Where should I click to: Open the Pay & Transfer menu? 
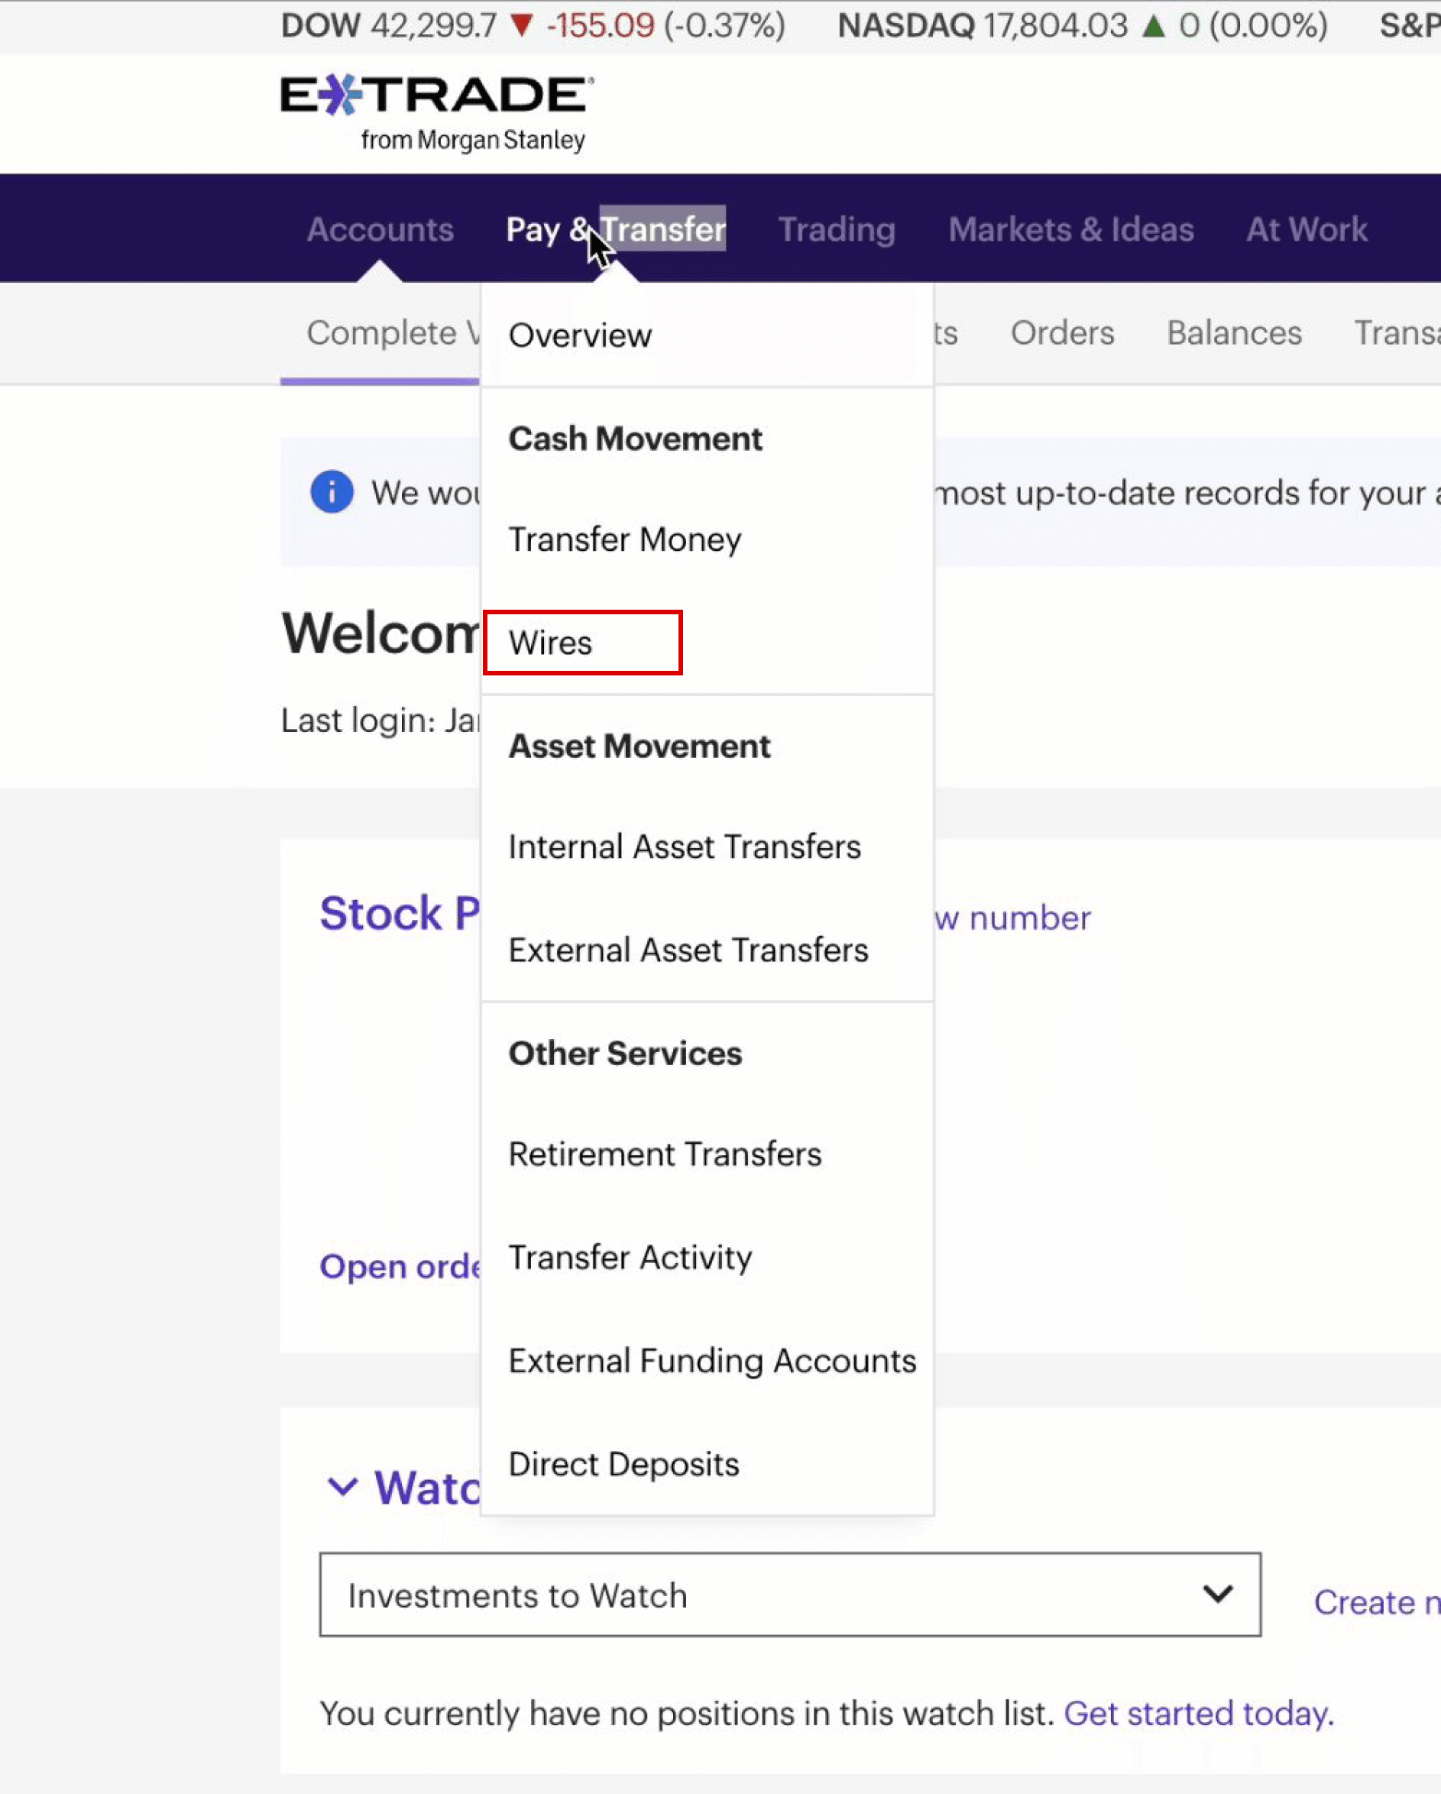[616, 228]
